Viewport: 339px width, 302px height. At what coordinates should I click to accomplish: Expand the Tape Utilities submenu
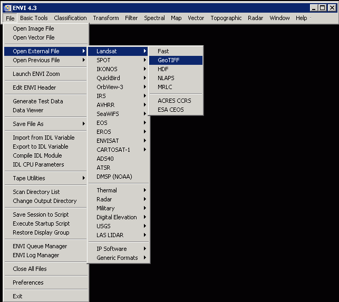[46, 178]
